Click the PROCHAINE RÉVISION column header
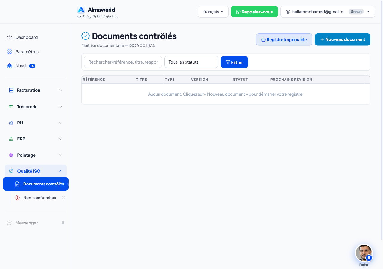383x269 pixels. pyautogui.click(x=291, y=80)
